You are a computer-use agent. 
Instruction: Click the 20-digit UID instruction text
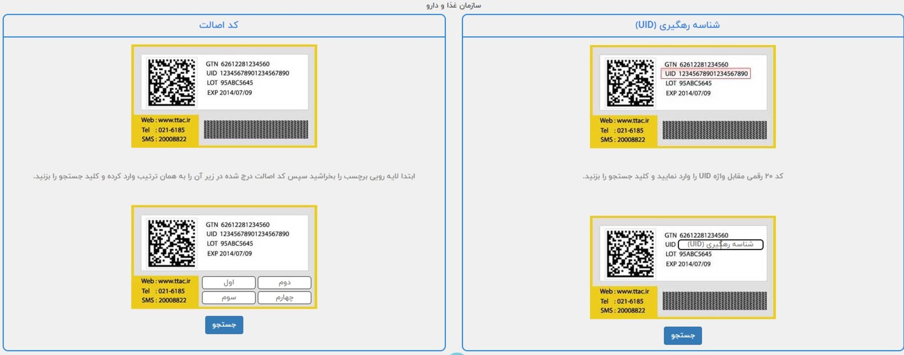(683, 176)
